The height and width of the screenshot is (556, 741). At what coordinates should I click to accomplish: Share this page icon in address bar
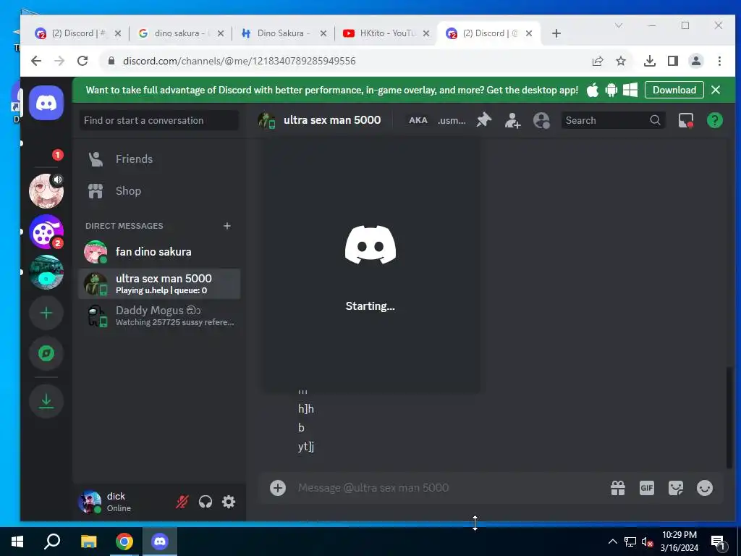tap(597, 61)
